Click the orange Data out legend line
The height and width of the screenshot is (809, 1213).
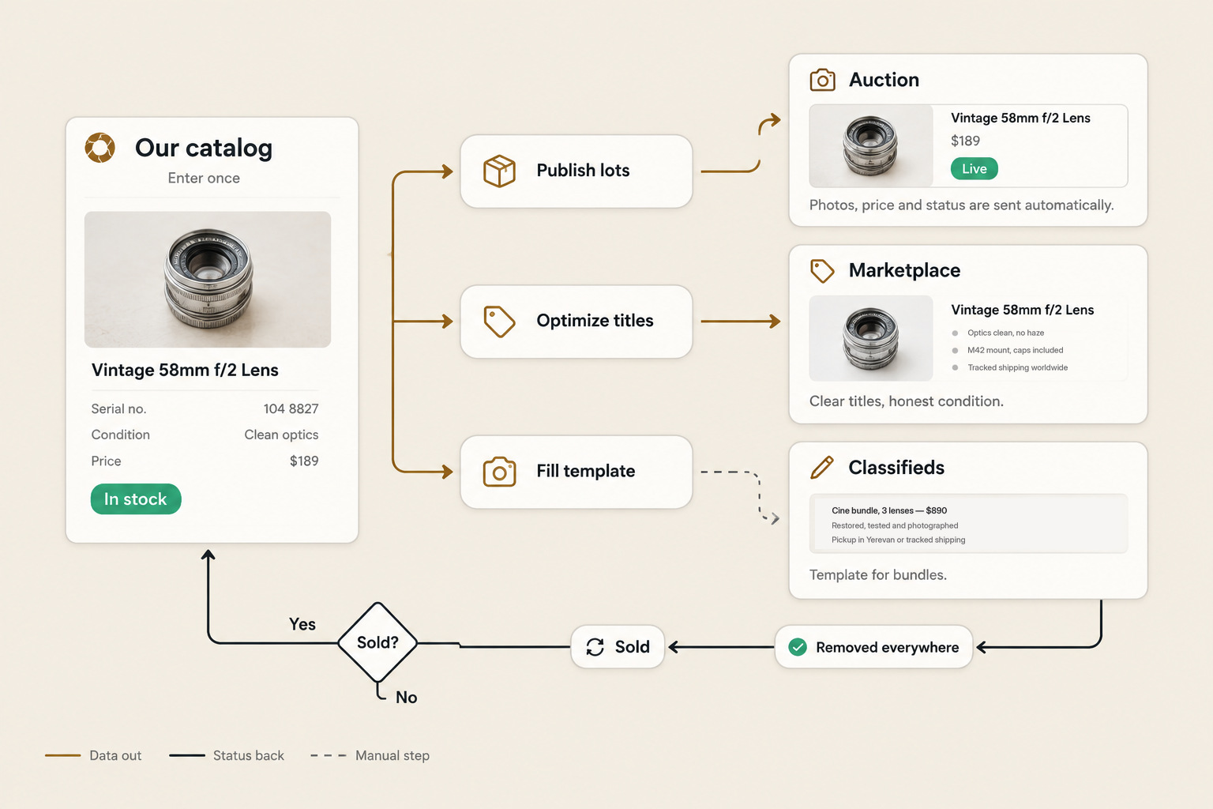coord(63,755)
